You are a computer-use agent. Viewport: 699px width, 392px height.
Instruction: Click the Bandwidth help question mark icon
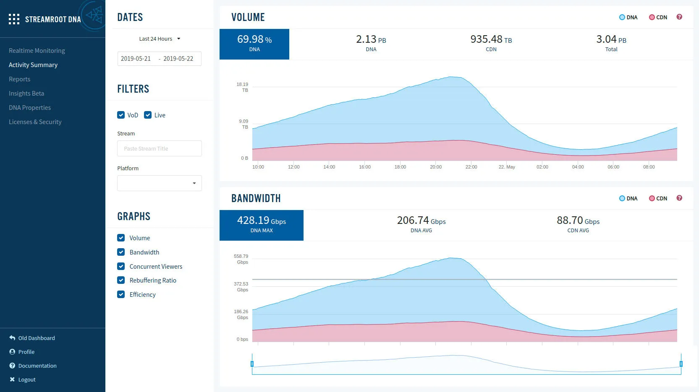click(x=679, y=198)
